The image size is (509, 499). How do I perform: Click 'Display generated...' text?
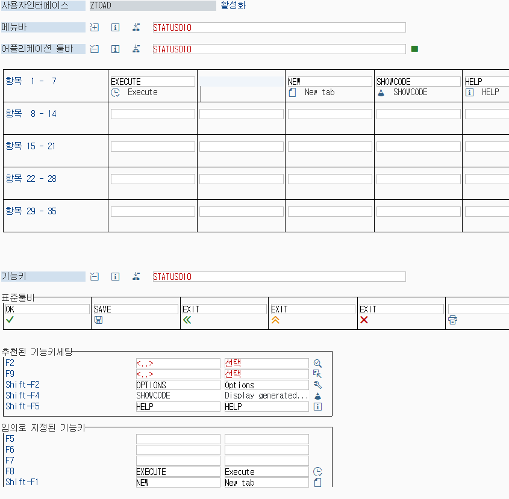tap(266, 396)
